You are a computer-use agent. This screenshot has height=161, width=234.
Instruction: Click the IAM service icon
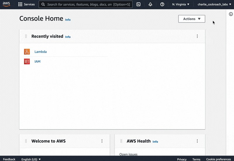[27, 61]
